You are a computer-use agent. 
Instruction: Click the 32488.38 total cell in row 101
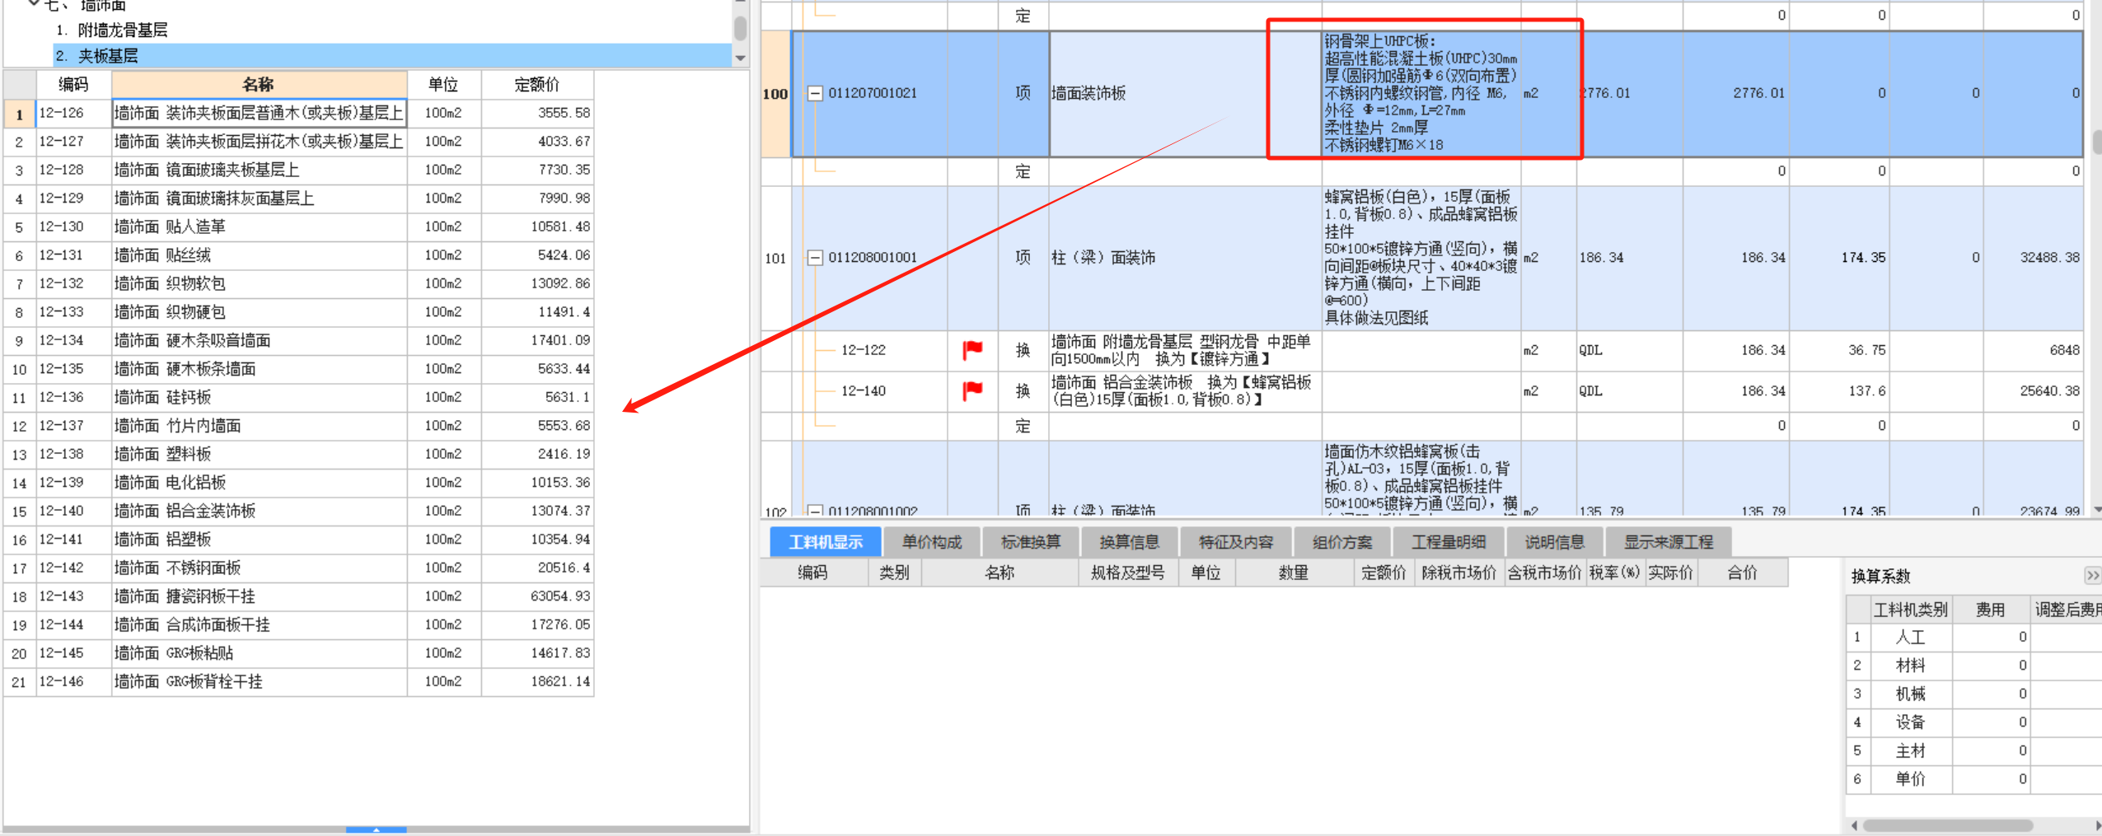click(2033, 258)
